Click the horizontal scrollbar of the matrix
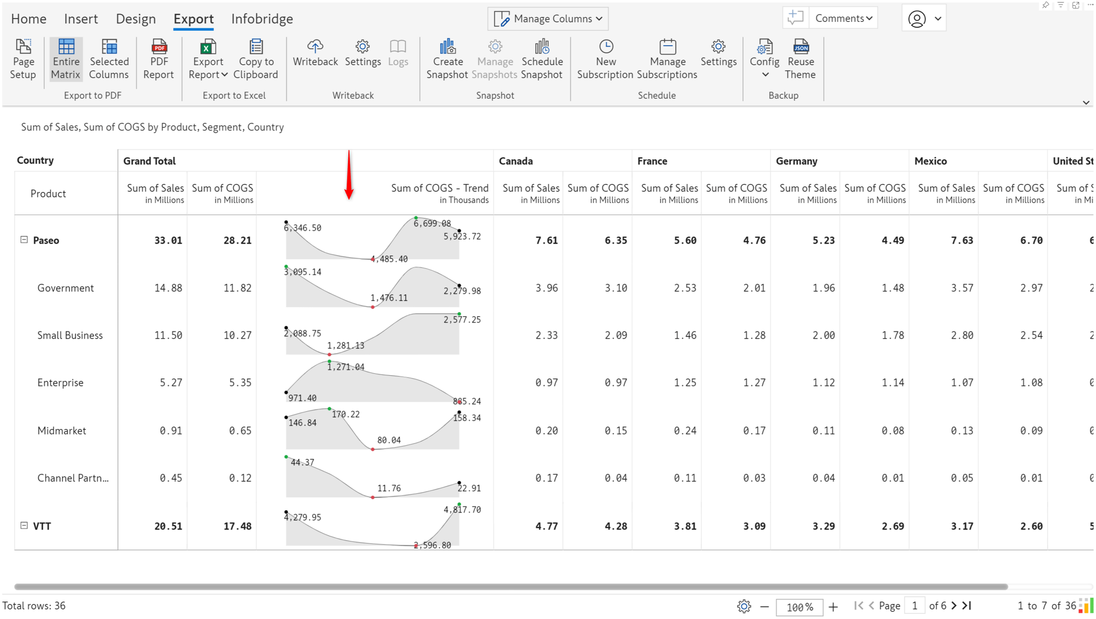The width and height of the screenshot is (1096, 619). pyautogui.click(x=511, y=586)
